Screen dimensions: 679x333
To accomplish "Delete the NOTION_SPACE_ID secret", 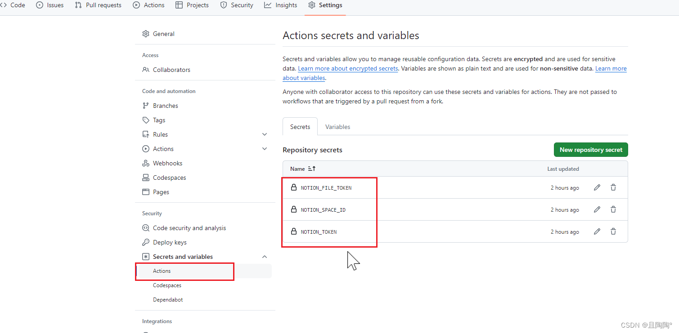I will click(613, 209).
